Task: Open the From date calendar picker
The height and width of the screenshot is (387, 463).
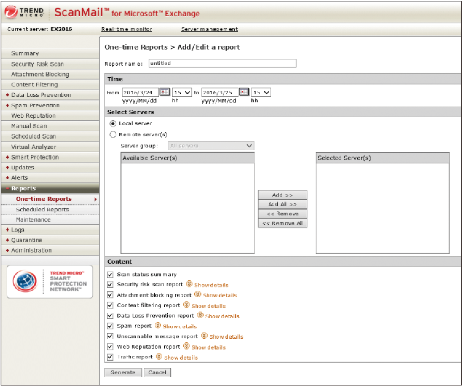Action: click(x=165, y=92)
